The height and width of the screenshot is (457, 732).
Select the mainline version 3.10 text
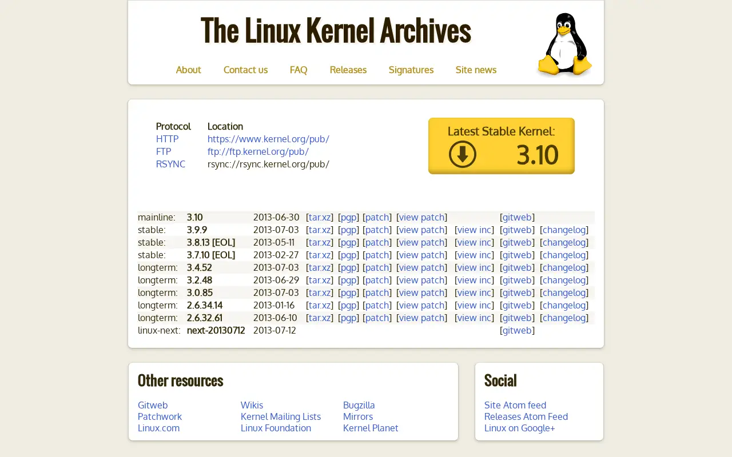click(x=194, y=217)
